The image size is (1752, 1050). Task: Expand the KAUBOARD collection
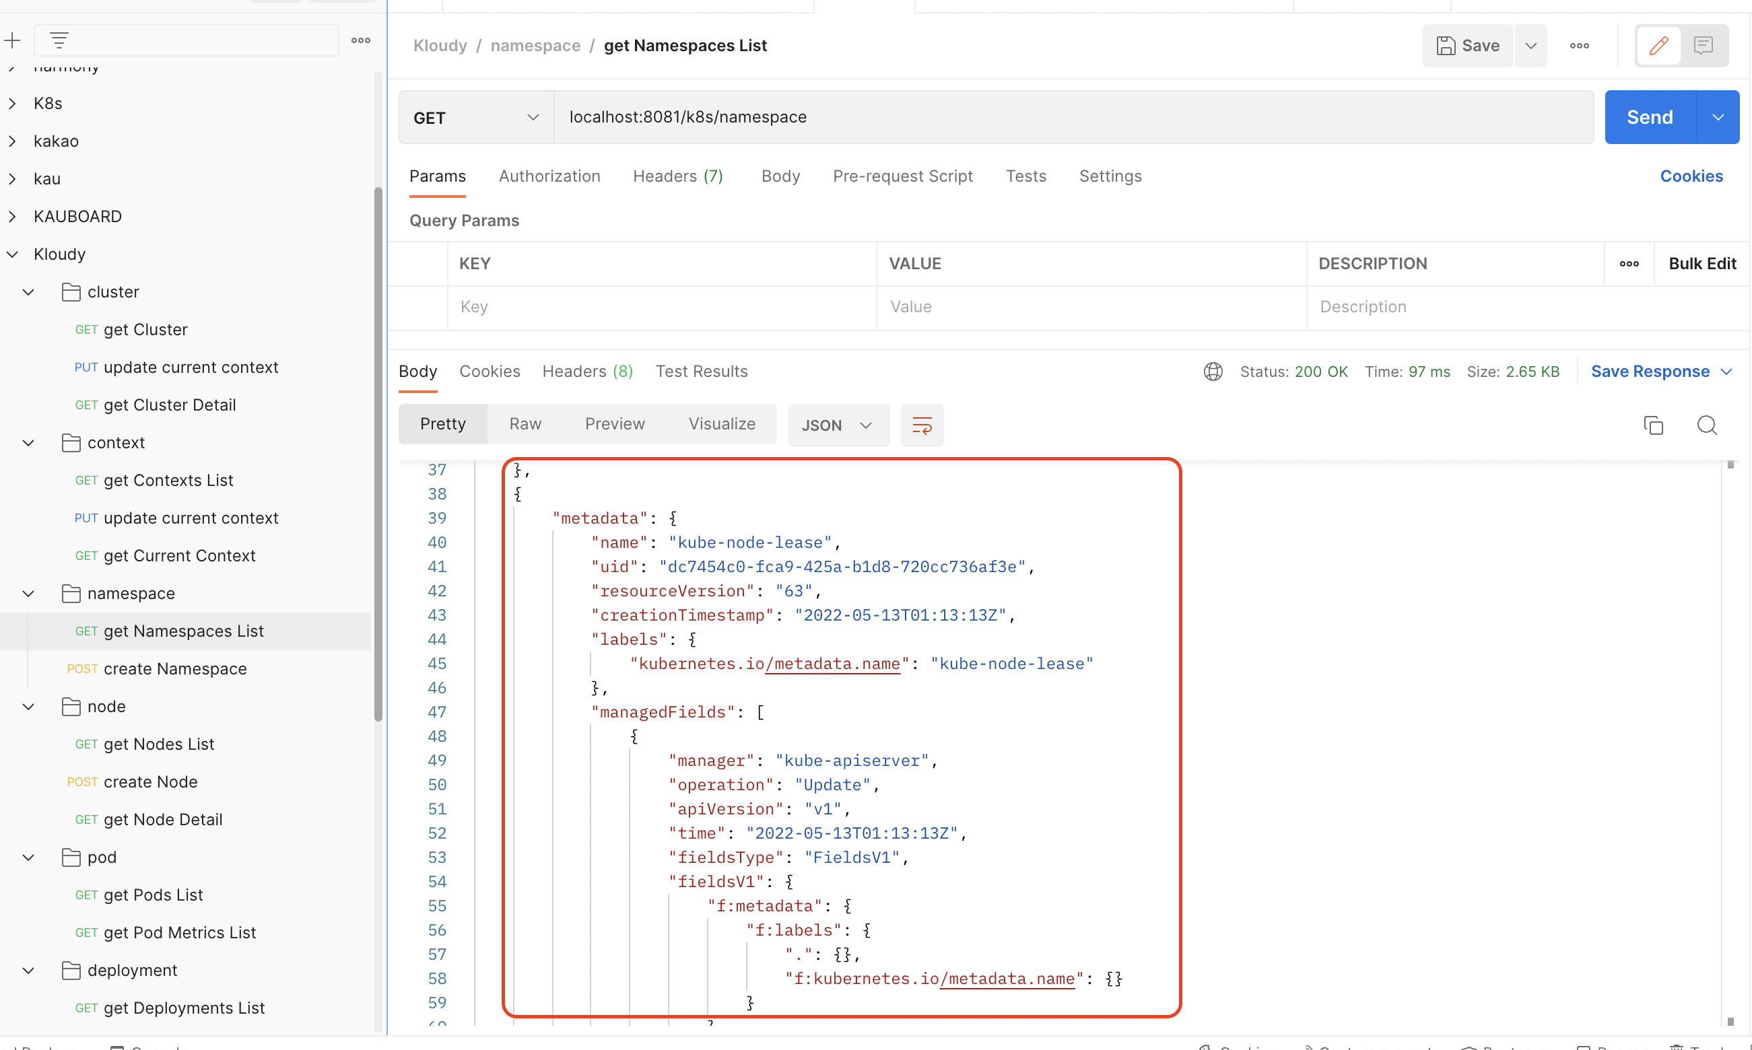[13, 217]
